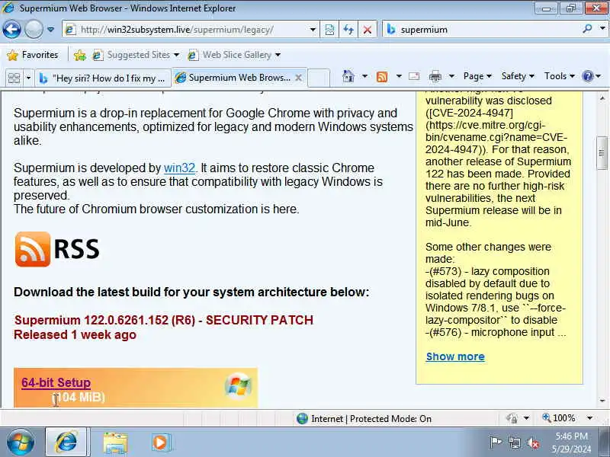Click the Action Center flag icon
The height and width of the screenshot is (457, 610).
[495, 443]
